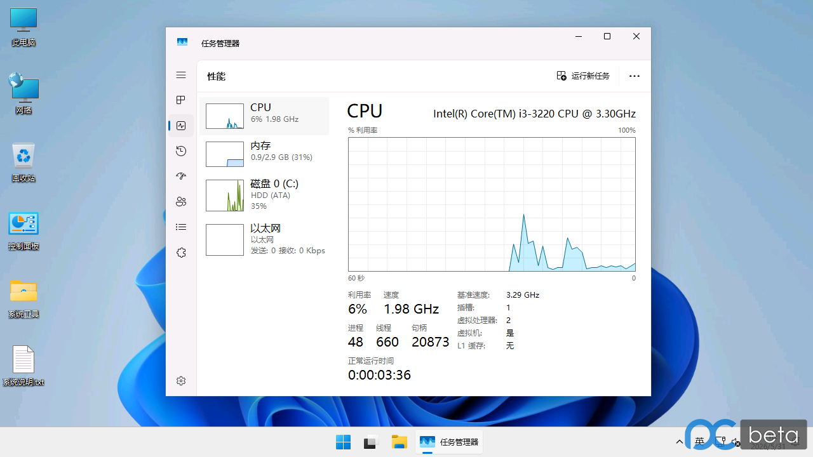Click the uptime value 0:00:03:36
This screenshot has height=457, width=813.
click(380, 375)
